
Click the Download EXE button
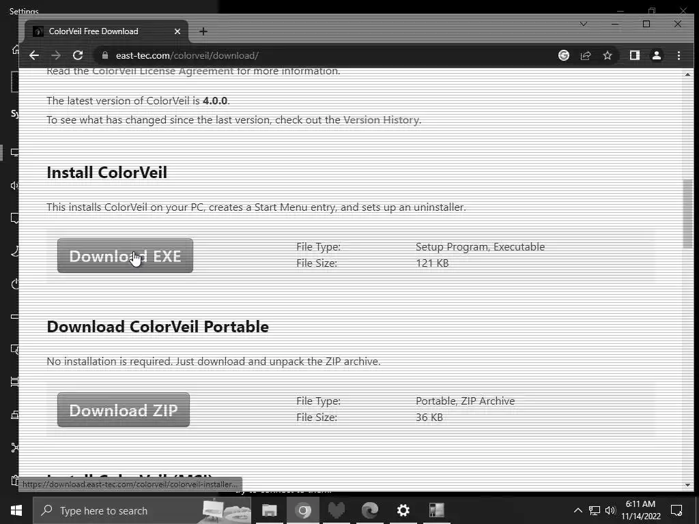[x=125, y=256]
